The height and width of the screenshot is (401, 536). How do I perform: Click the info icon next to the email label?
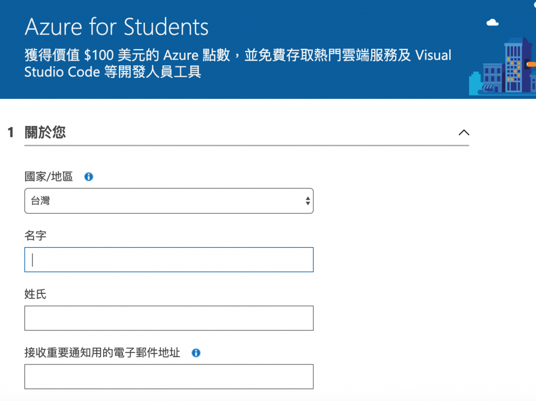point(196,353)
